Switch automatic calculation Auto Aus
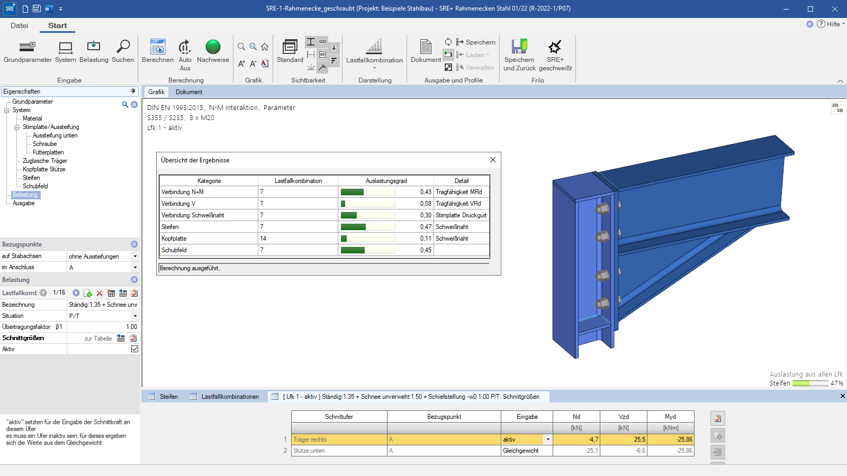Image resolution: width=847 pixels, height=476 pixels. (x=185, y=55)
